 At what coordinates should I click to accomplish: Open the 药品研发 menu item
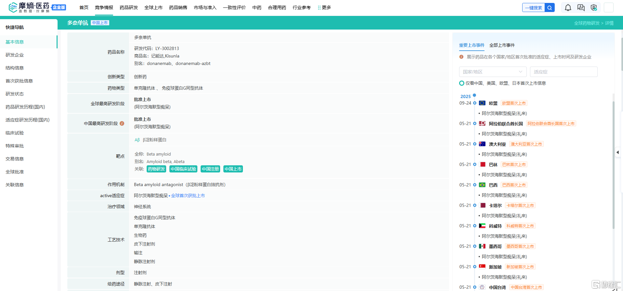[x=129, y=7]
